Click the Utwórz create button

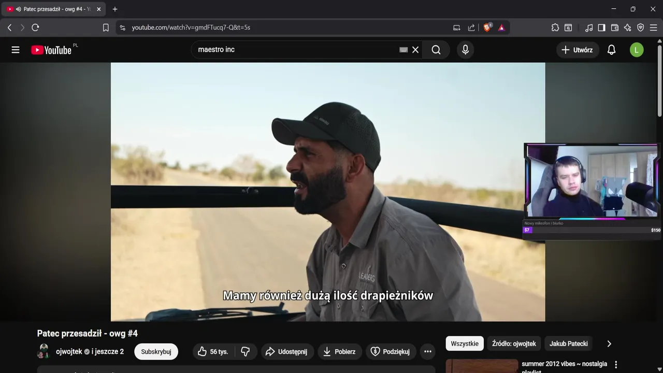coord(577,50)
